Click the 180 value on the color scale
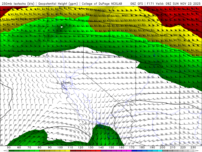Image resolution: width=202 pixels, height=152 pixels. [x=142, y=147]
